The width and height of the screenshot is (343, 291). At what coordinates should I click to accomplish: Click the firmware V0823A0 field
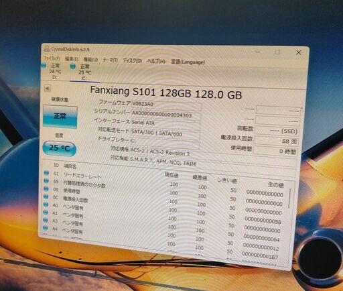166,105
